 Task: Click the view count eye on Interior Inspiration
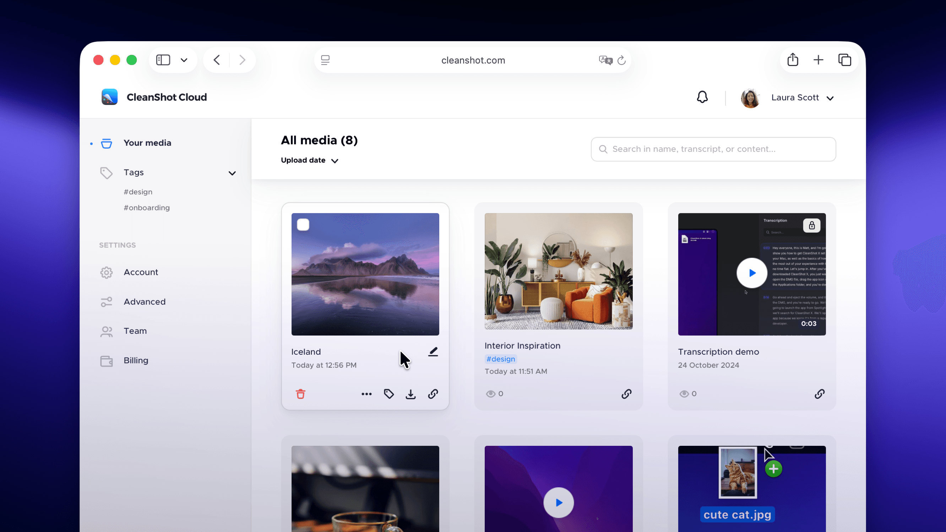tap(491, 394)
